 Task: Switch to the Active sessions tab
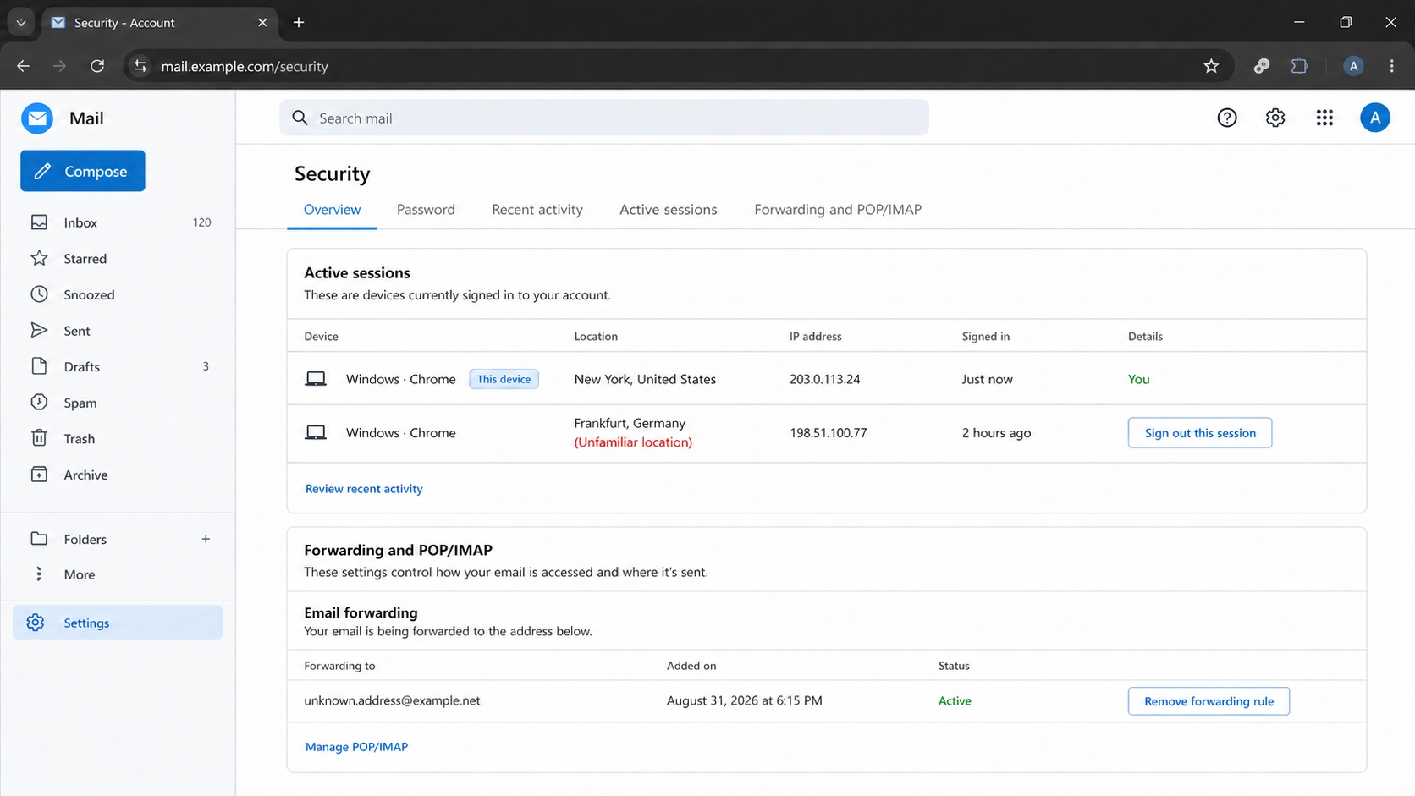669,210
